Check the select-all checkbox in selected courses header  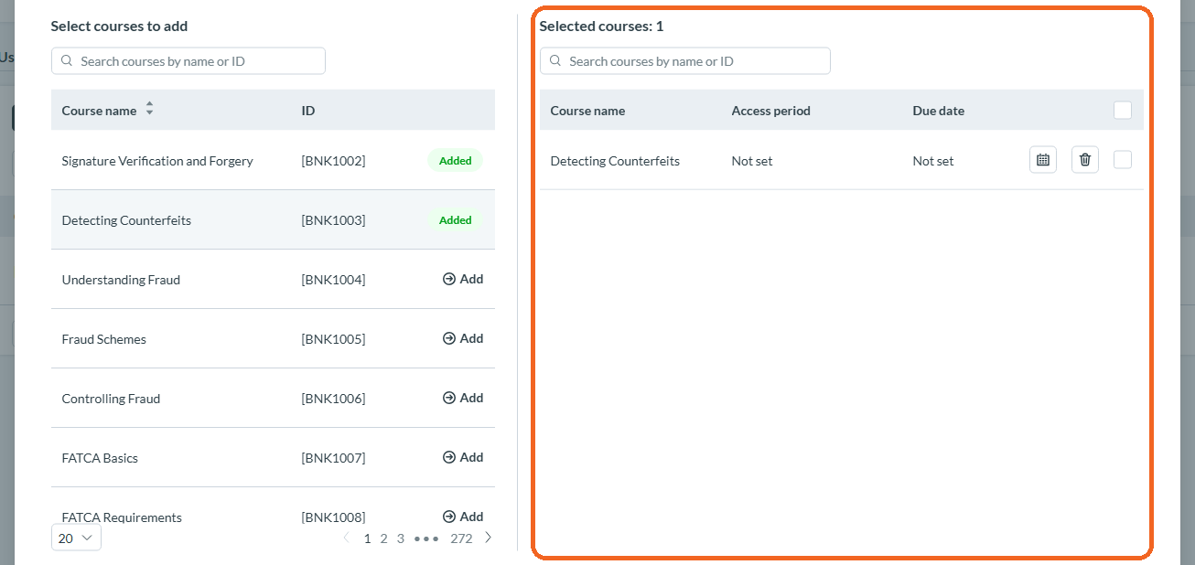tap(1123, 111)
